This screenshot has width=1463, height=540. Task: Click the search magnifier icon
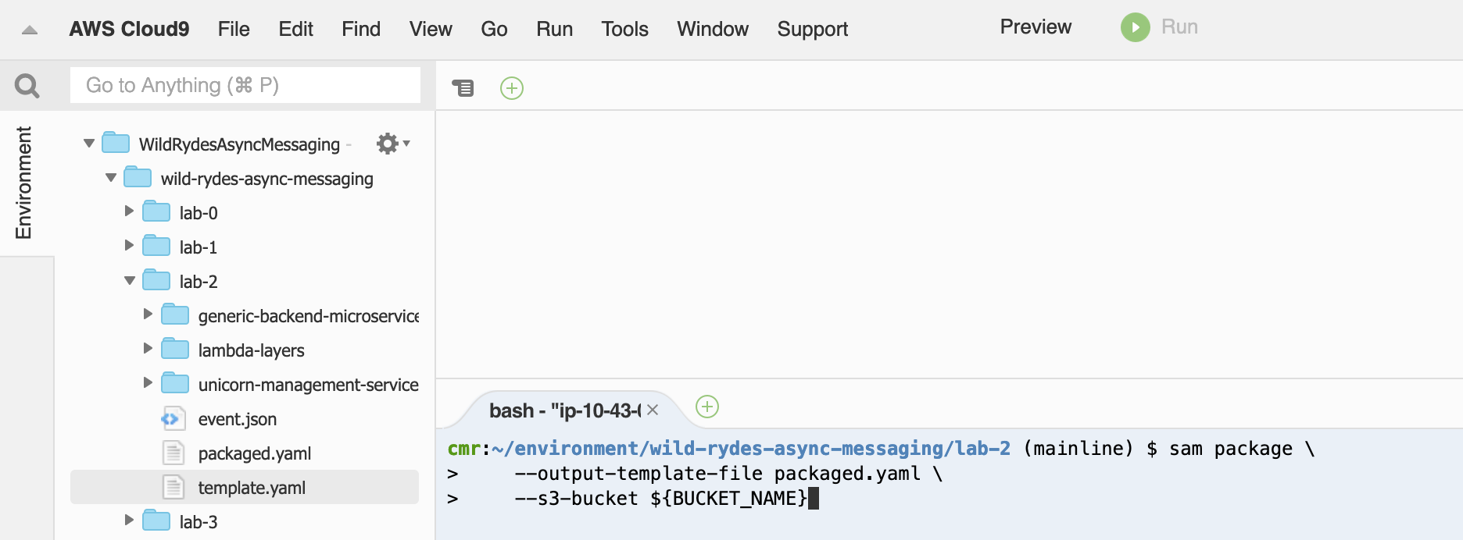pyautogui.click(x=27, y=85)
